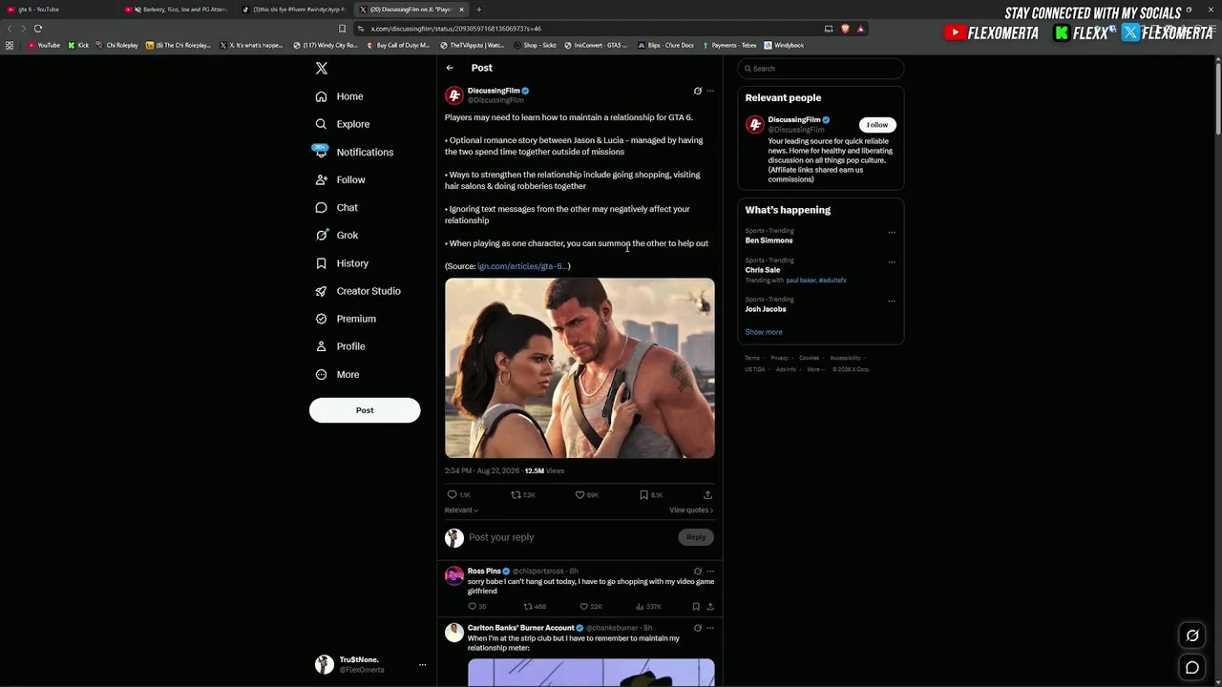
Task: Click the Brave shields icon
Action: tap(845, 29)
